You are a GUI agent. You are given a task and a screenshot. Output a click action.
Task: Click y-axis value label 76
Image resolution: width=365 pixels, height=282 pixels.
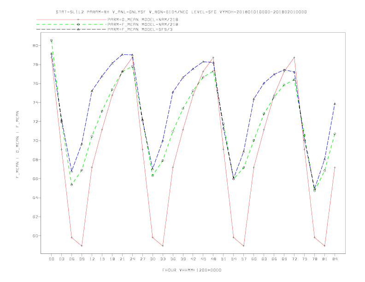pos(35,83)
